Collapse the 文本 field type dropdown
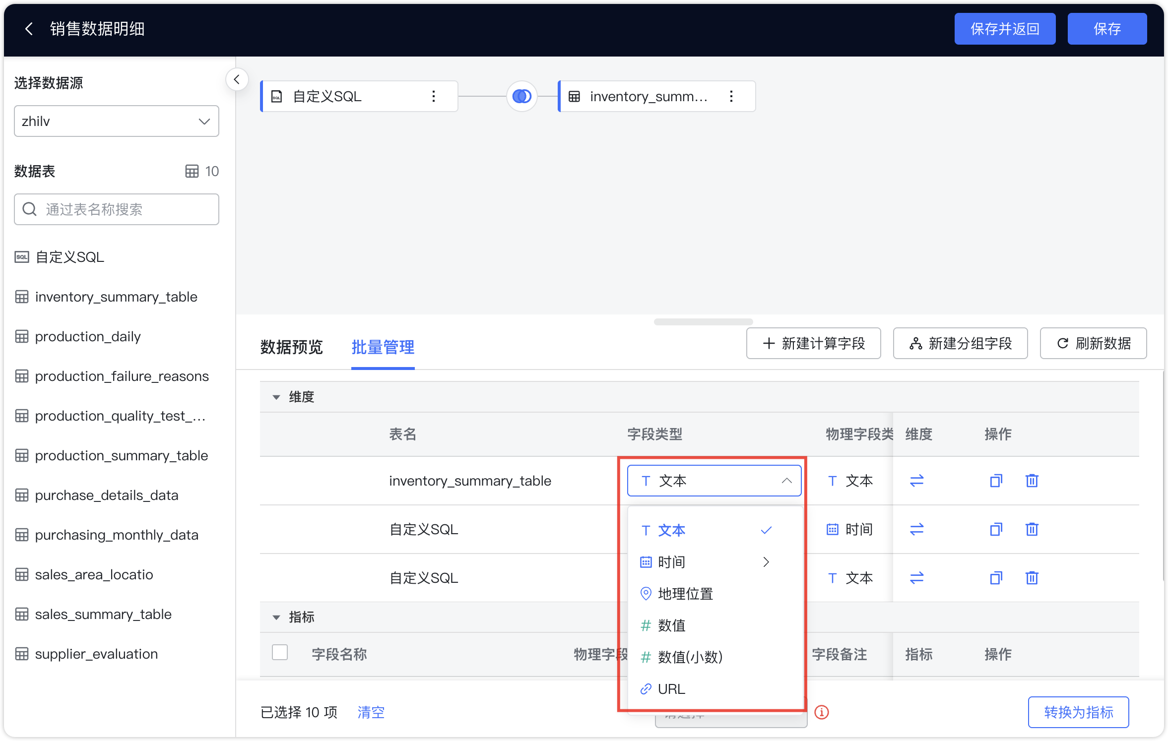This screenshot has width=1168, height=741. click(x=714, y=480)
